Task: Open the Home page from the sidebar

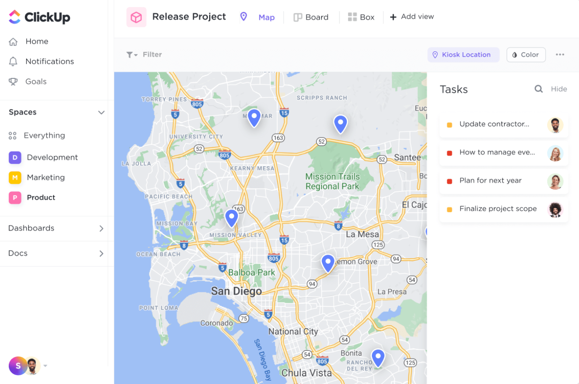Action: click(29, 41)
